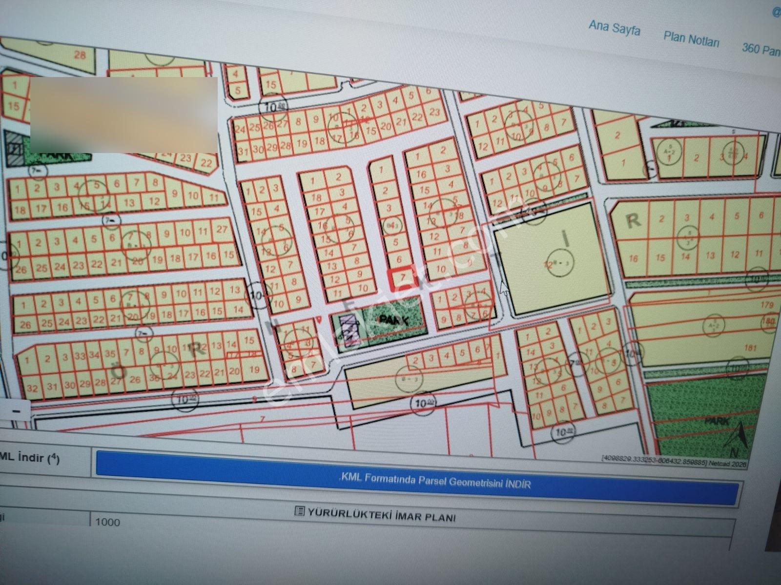This screenshot has height=585, width=781.
Task: Open the Plan Notları menu item
Action: [x=691, y=39]
